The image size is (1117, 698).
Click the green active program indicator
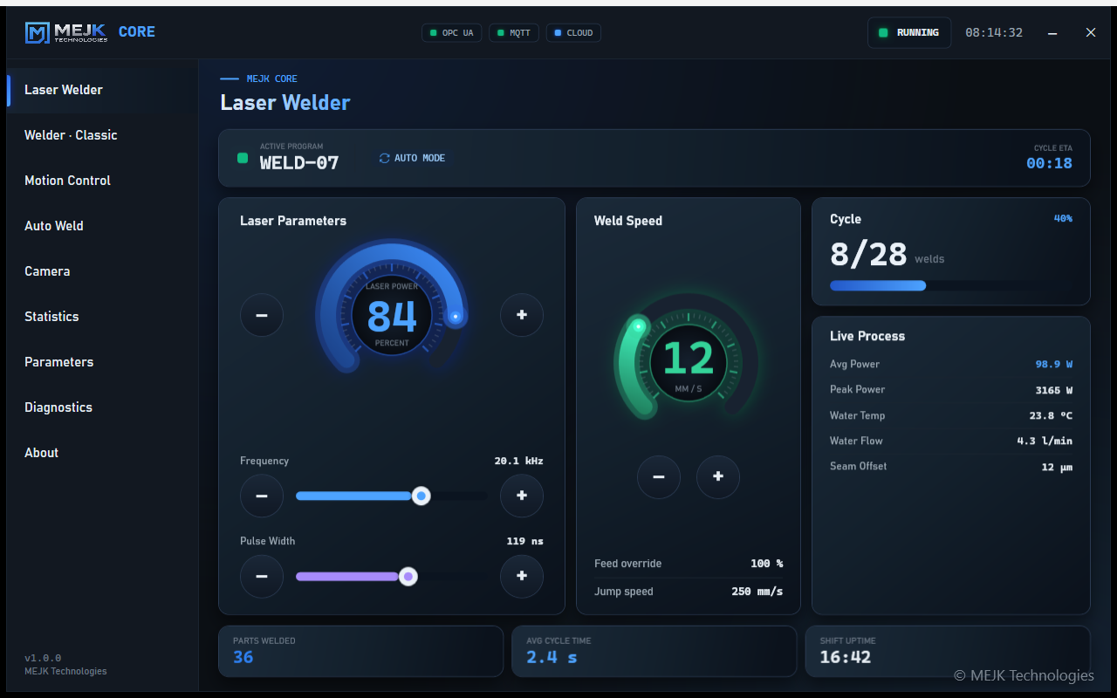pyautogui.click(x=243, y=158)
